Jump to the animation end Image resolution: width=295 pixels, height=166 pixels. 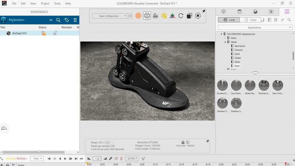click(76, 159)
